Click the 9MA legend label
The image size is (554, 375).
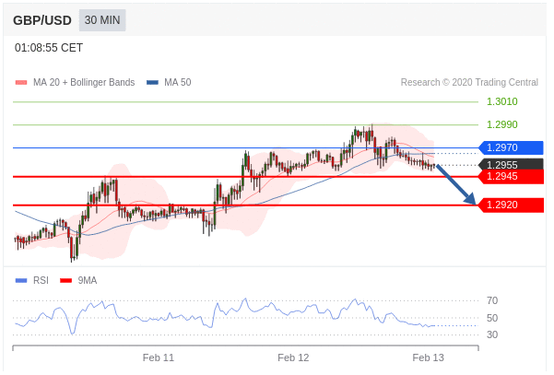click(88, 281)
